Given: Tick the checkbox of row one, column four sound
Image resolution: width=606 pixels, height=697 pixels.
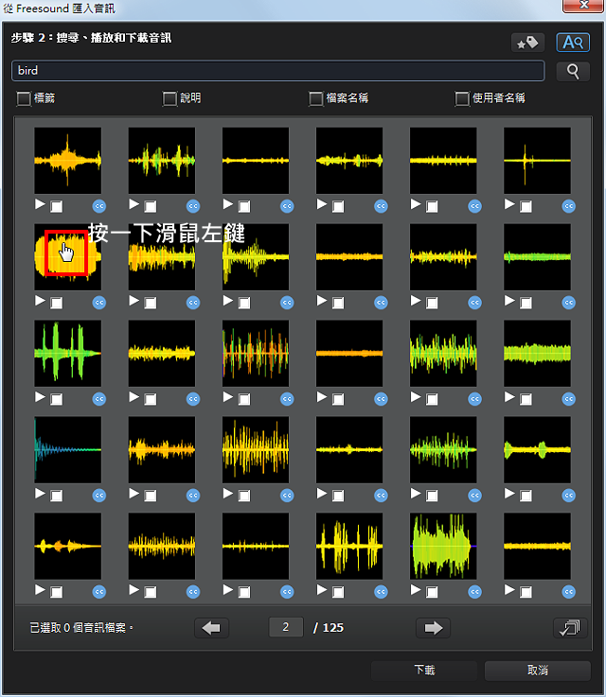Looking at the screenshot, I should 338,206.
